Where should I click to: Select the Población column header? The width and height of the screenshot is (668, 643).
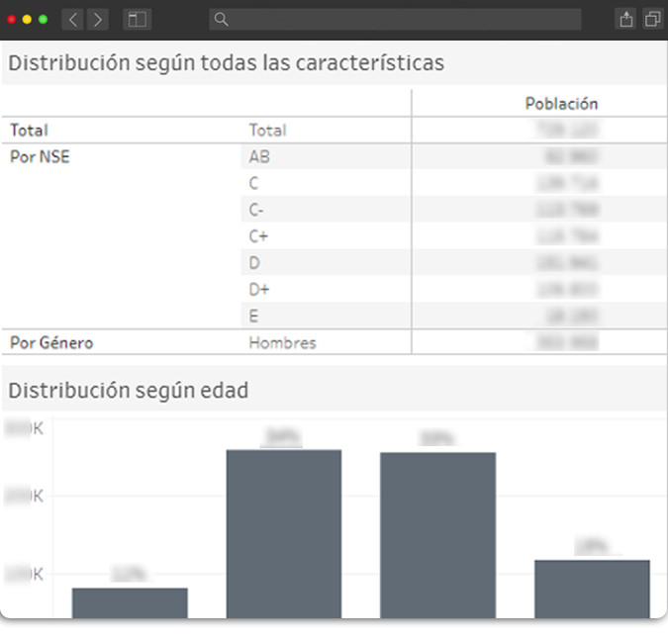[561, 103]
